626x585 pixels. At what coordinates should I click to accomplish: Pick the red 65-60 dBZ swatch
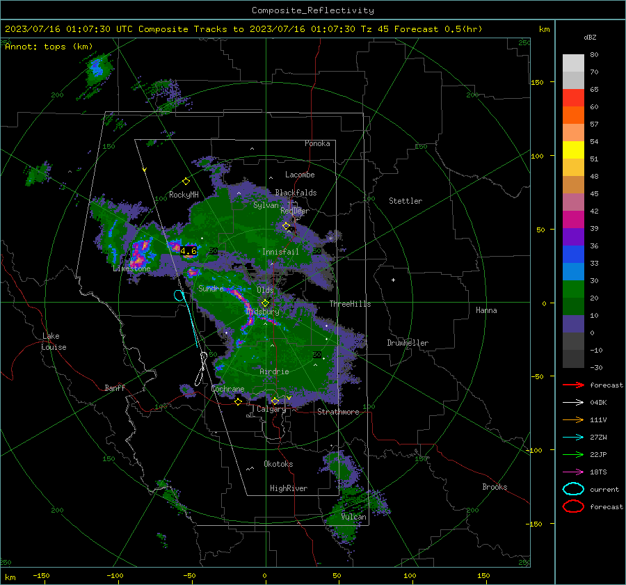[573, 98]
